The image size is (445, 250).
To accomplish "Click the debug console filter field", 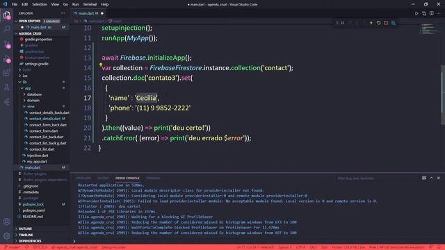I will pyautogui.click(x=377, y=178).
